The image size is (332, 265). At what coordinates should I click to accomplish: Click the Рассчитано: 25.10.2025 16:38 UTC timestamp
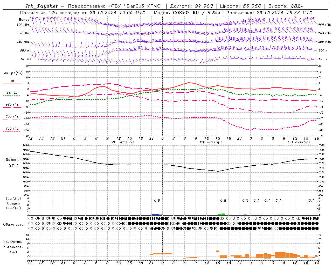tap(269, 13)
